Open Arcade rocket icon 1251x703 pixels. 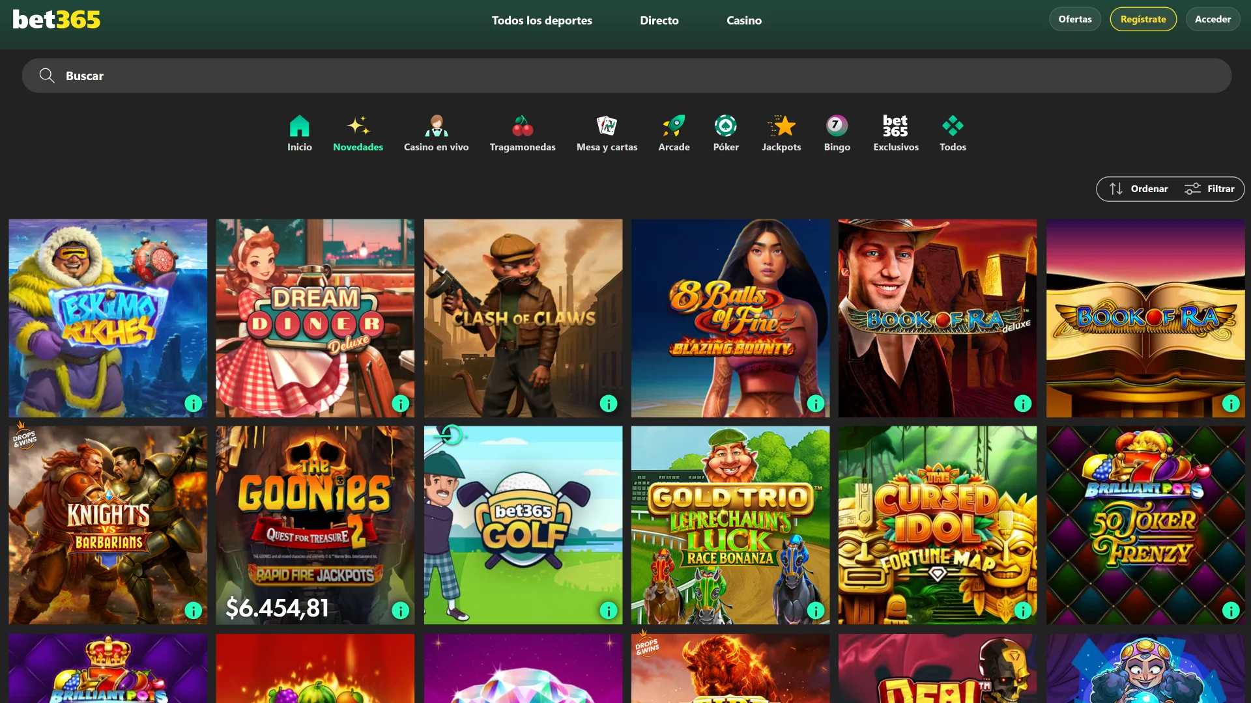point(674,126)
